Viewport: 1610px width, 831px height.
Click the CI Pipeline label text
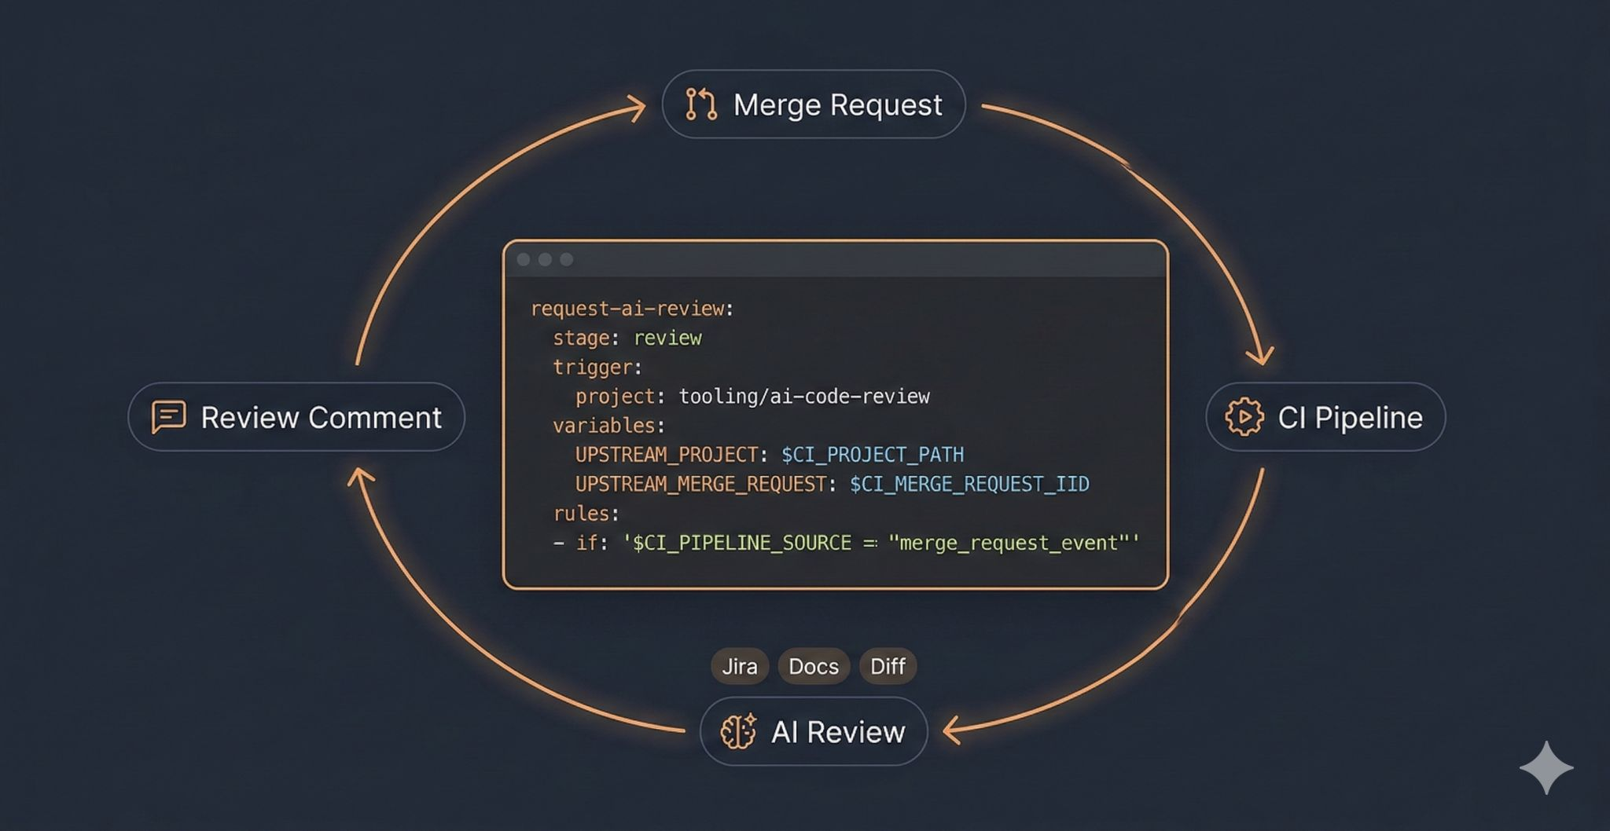[x=1350, y=418]
